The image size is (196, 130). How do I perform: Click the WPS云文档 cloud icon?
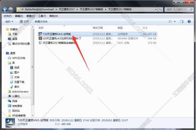pos(10,58)
